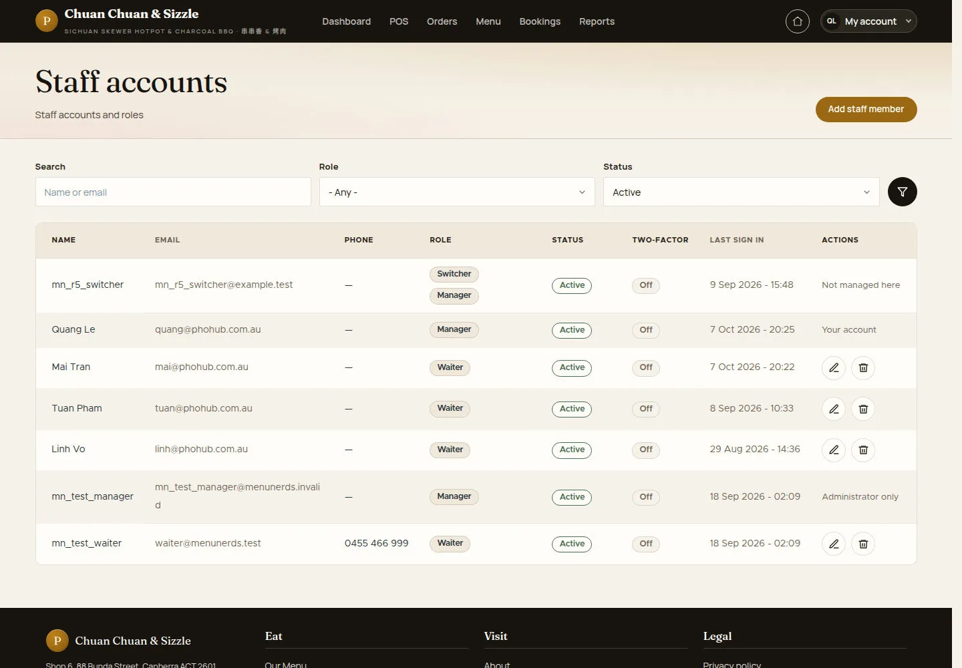
Task: Click Active status badge for Quang Le
Action: [572, 330]
